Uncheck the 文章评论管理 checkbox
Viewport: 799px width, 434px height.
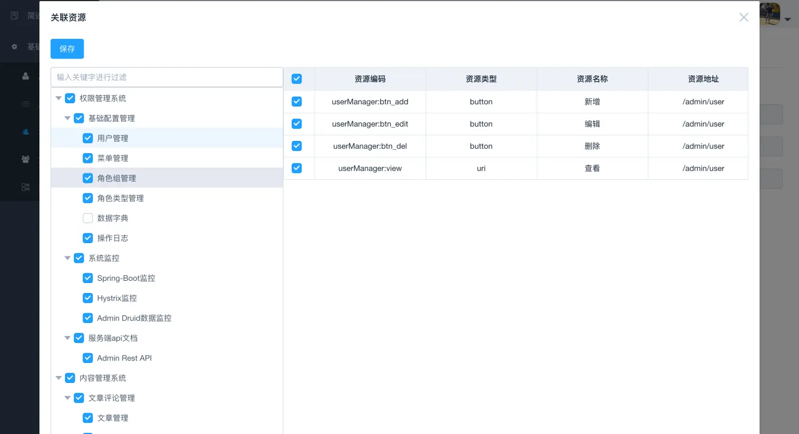coord(79,398)
